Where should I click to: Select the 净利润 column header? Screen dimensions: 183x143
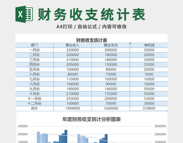pyautogui.click(x=149, y=45)
